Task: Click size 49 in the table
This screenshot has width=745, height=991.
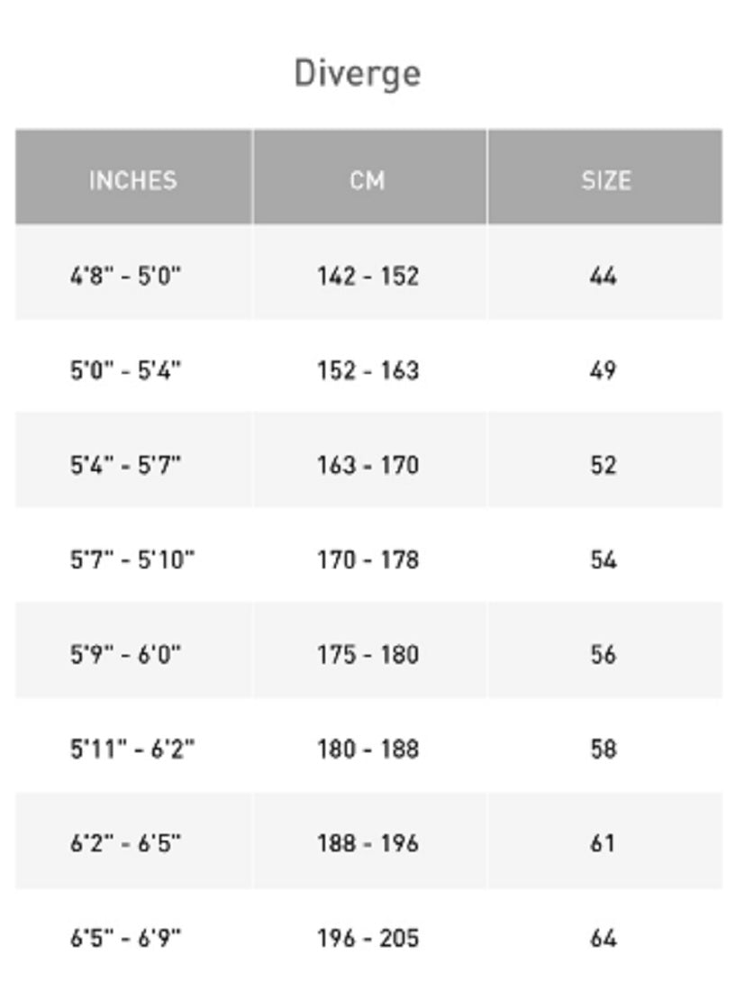Action: [x=603, y=370]
